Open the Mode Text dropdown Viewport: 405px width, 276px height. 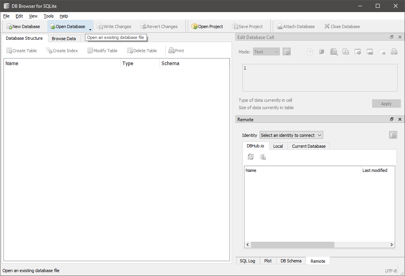point(266,52)
